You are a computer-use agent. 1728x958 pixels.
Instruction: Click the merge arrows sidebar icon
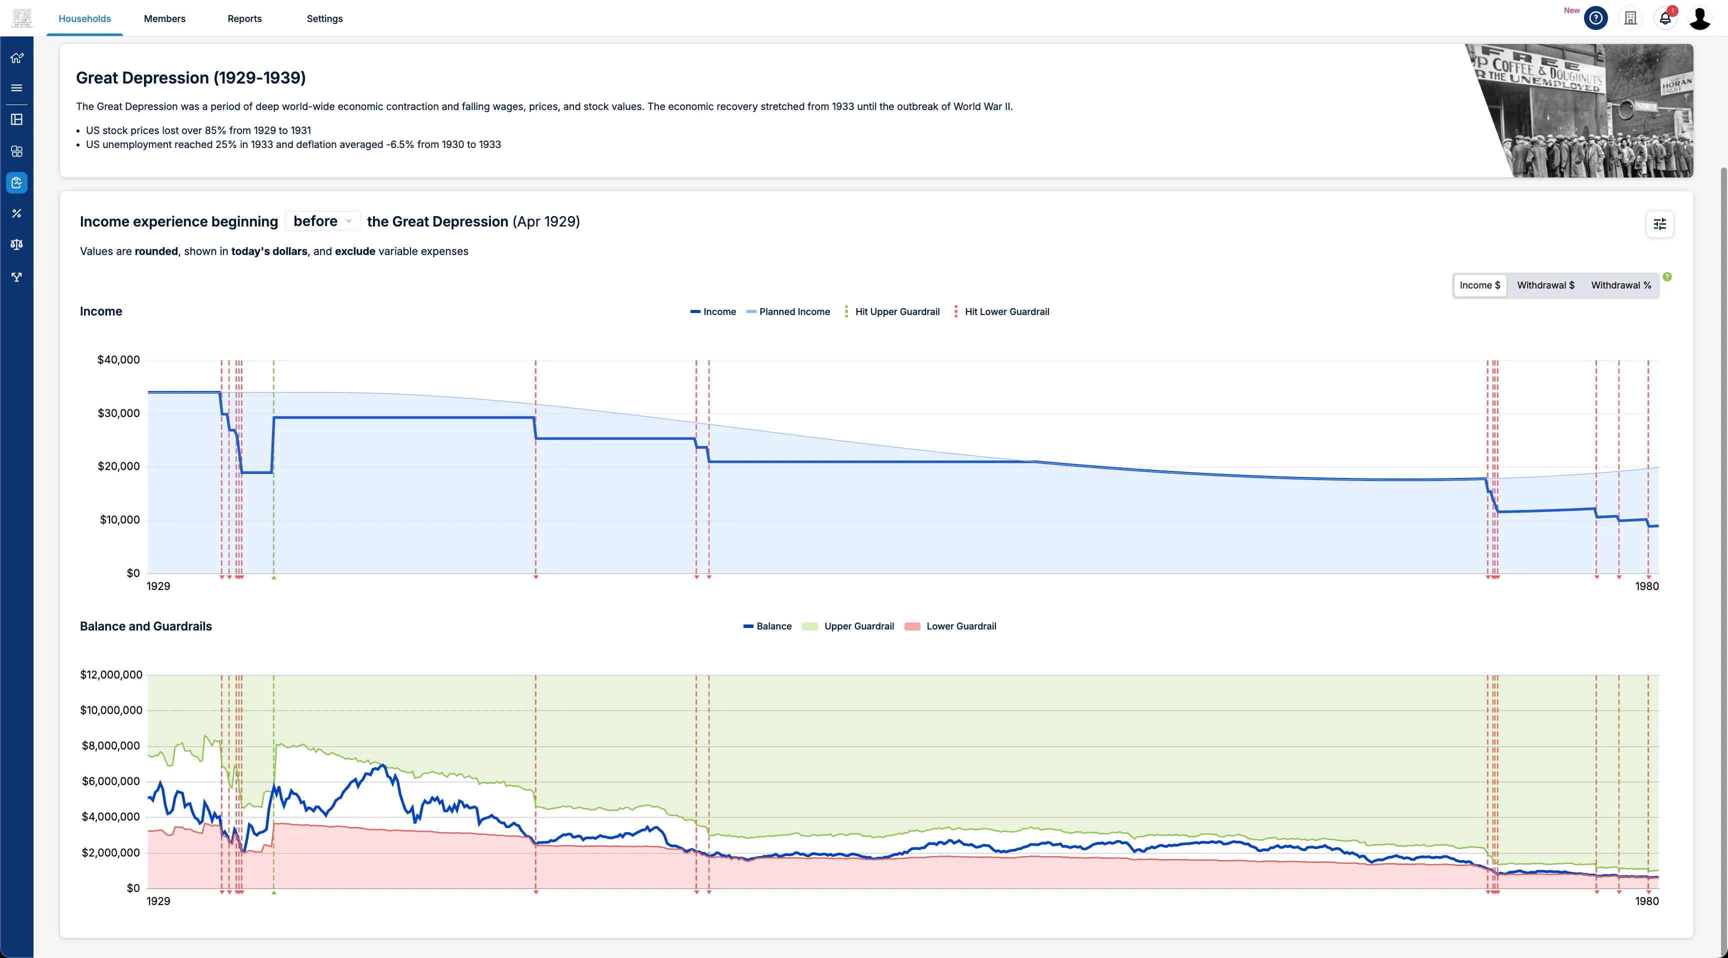[17, 276]
